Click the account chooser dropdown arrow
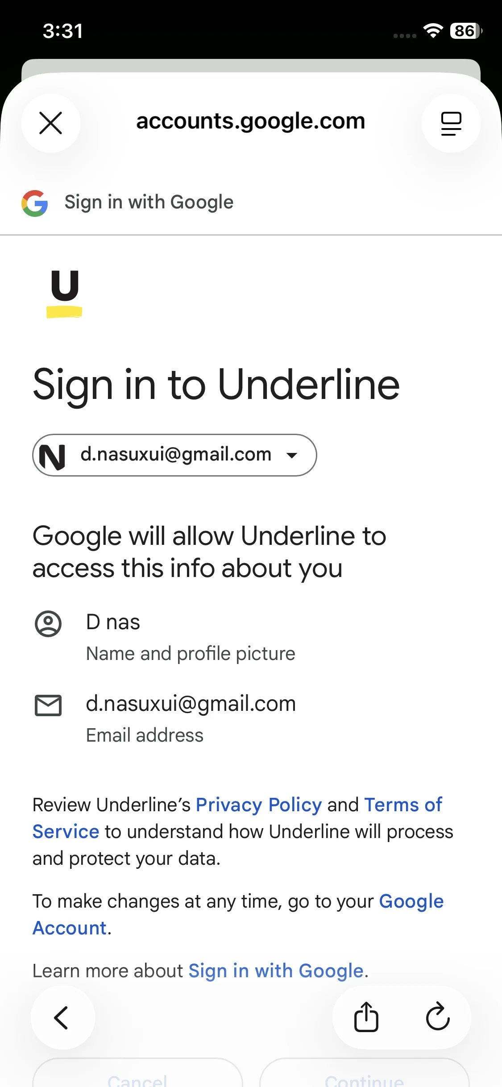This screenshot has width=502, height=1087. (292, 456)
